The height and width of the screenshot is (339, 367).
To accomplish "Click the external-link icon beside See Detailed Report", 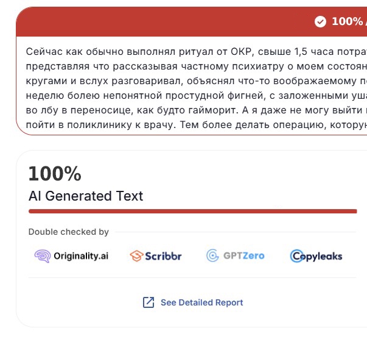I will tap(149, 302).
